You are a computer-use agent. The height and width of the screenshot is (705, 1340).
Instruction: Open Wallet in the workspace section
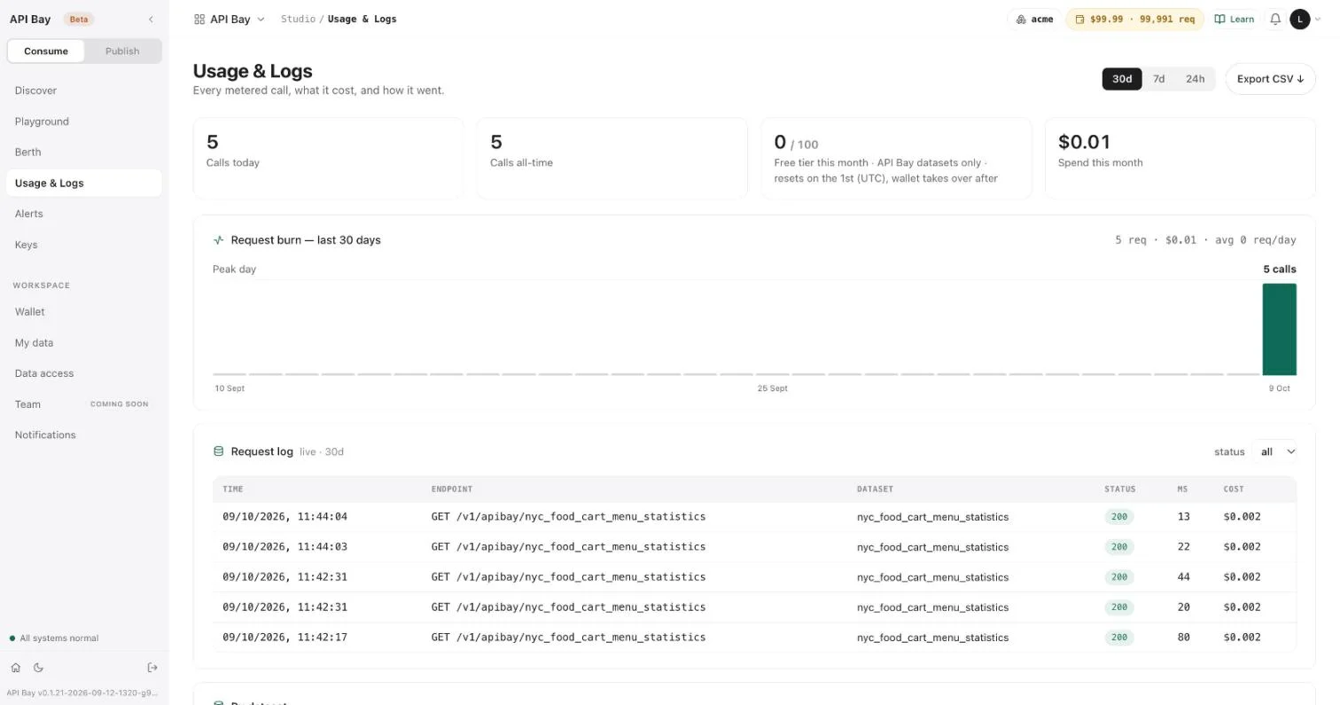83,312
